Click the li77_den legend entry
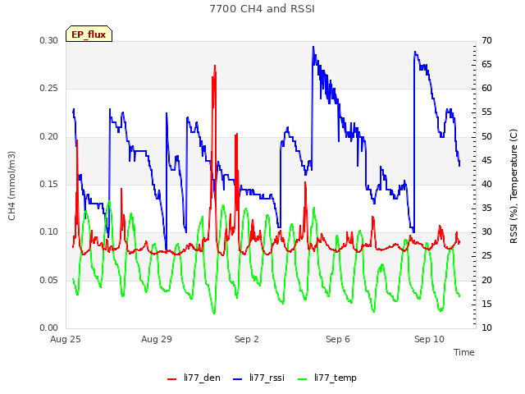The width and height of the screenshot is (525, 394). pos(194,378)
